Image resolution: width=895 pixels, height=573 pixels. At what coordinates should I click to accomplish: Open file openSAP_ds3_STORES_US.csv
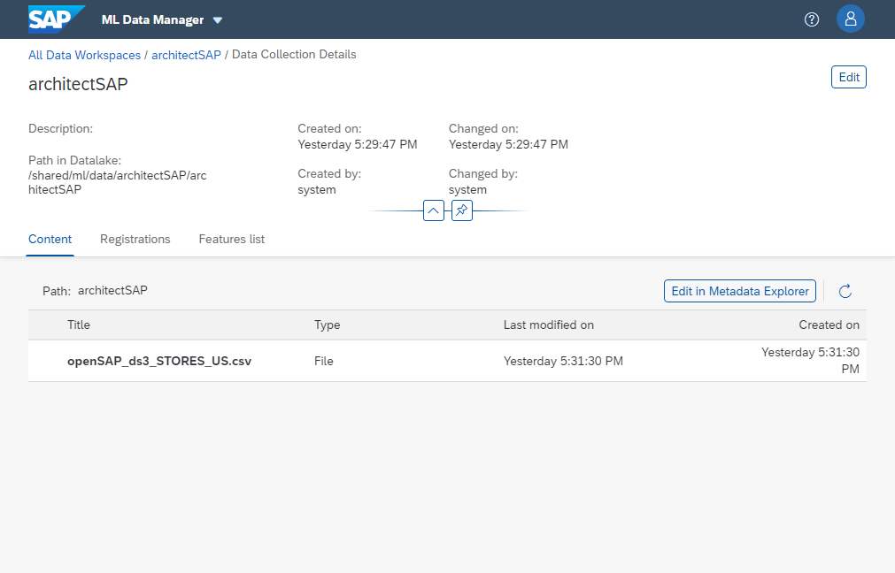coord(159,361)
